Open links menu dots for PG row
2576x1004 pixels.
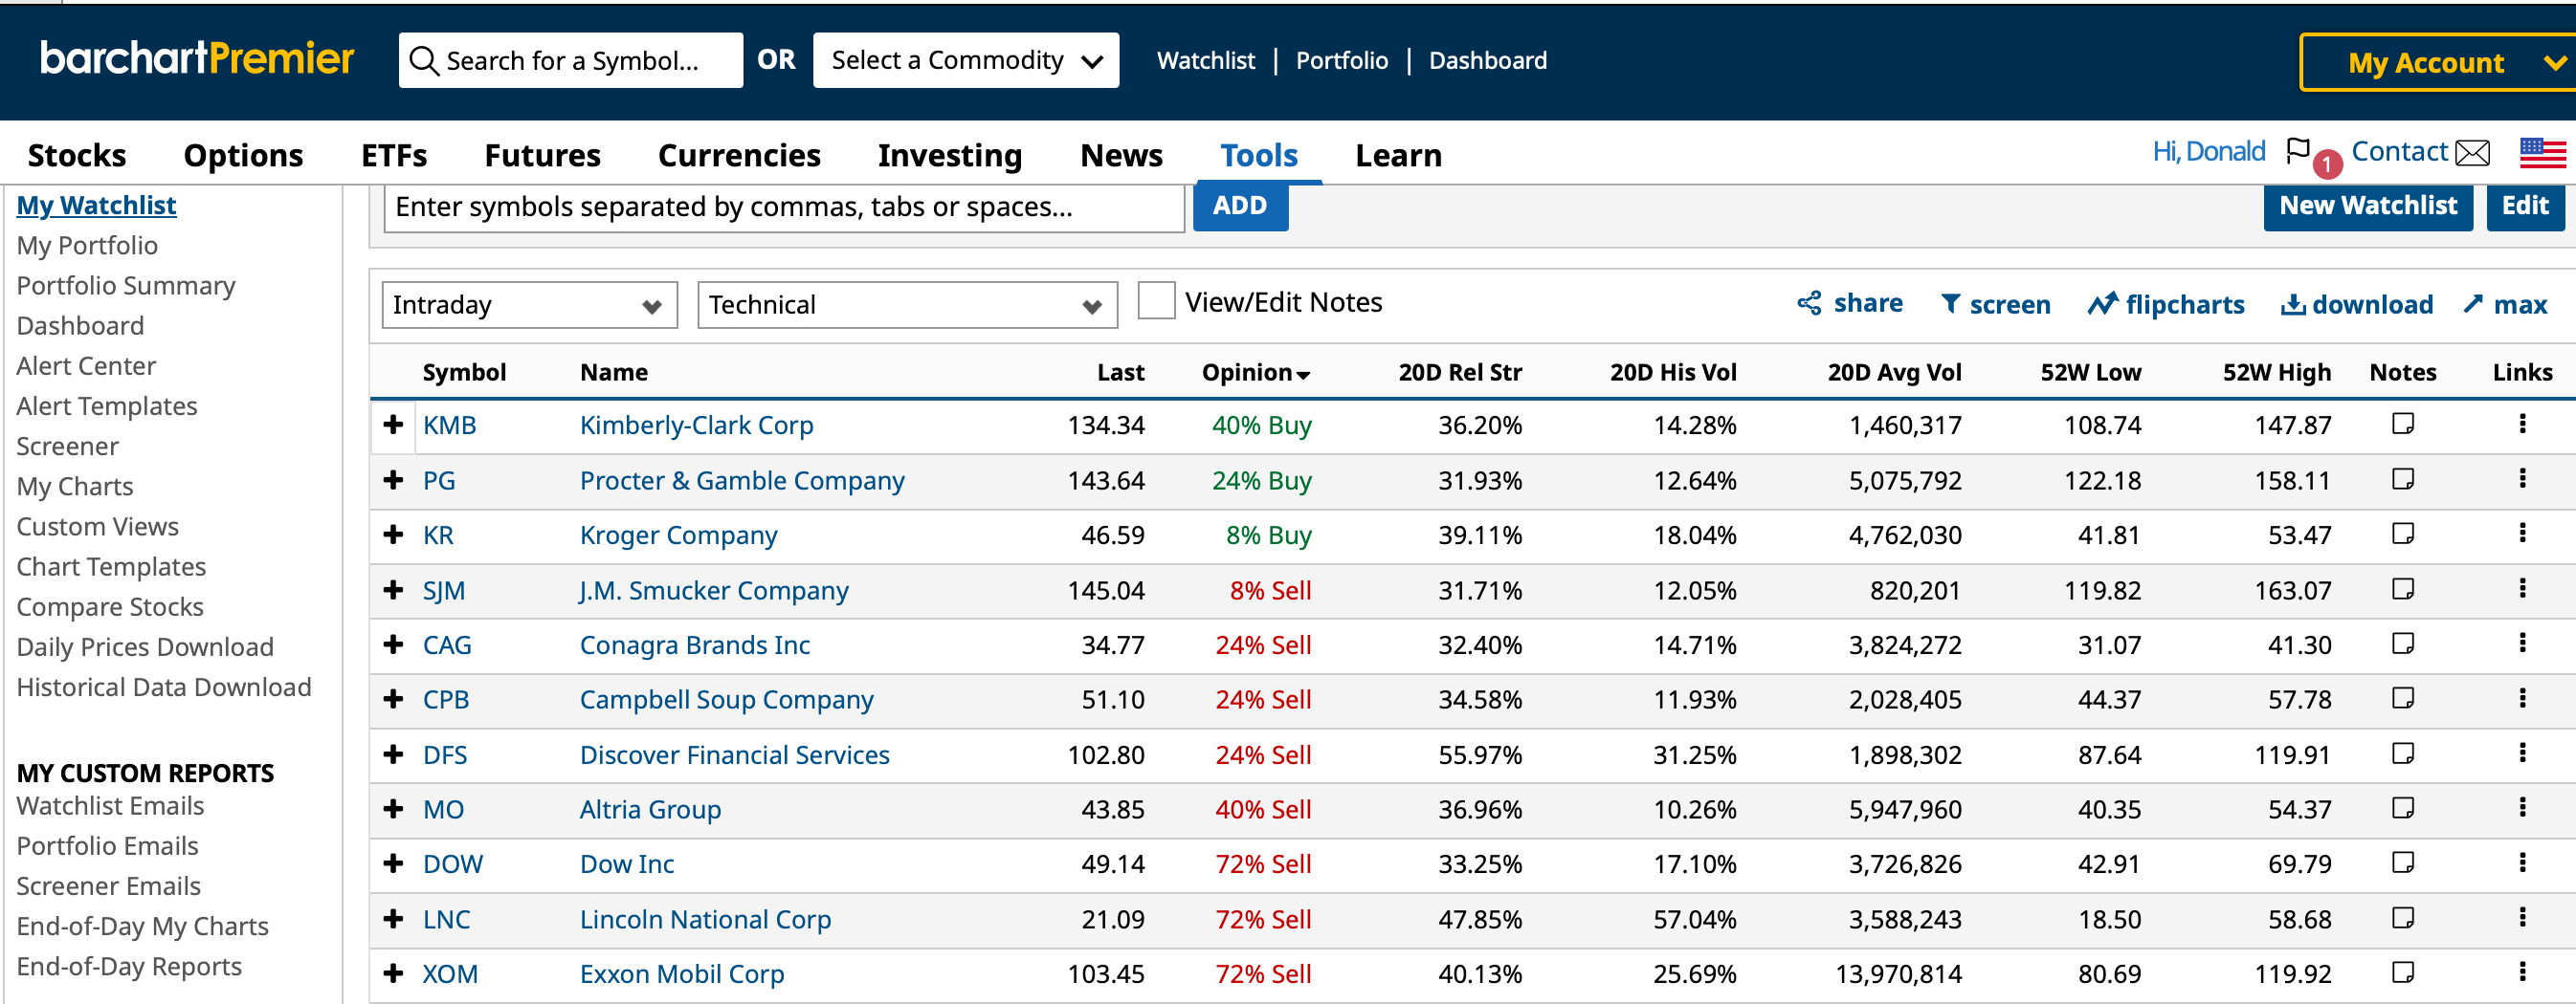point(2522,479)
